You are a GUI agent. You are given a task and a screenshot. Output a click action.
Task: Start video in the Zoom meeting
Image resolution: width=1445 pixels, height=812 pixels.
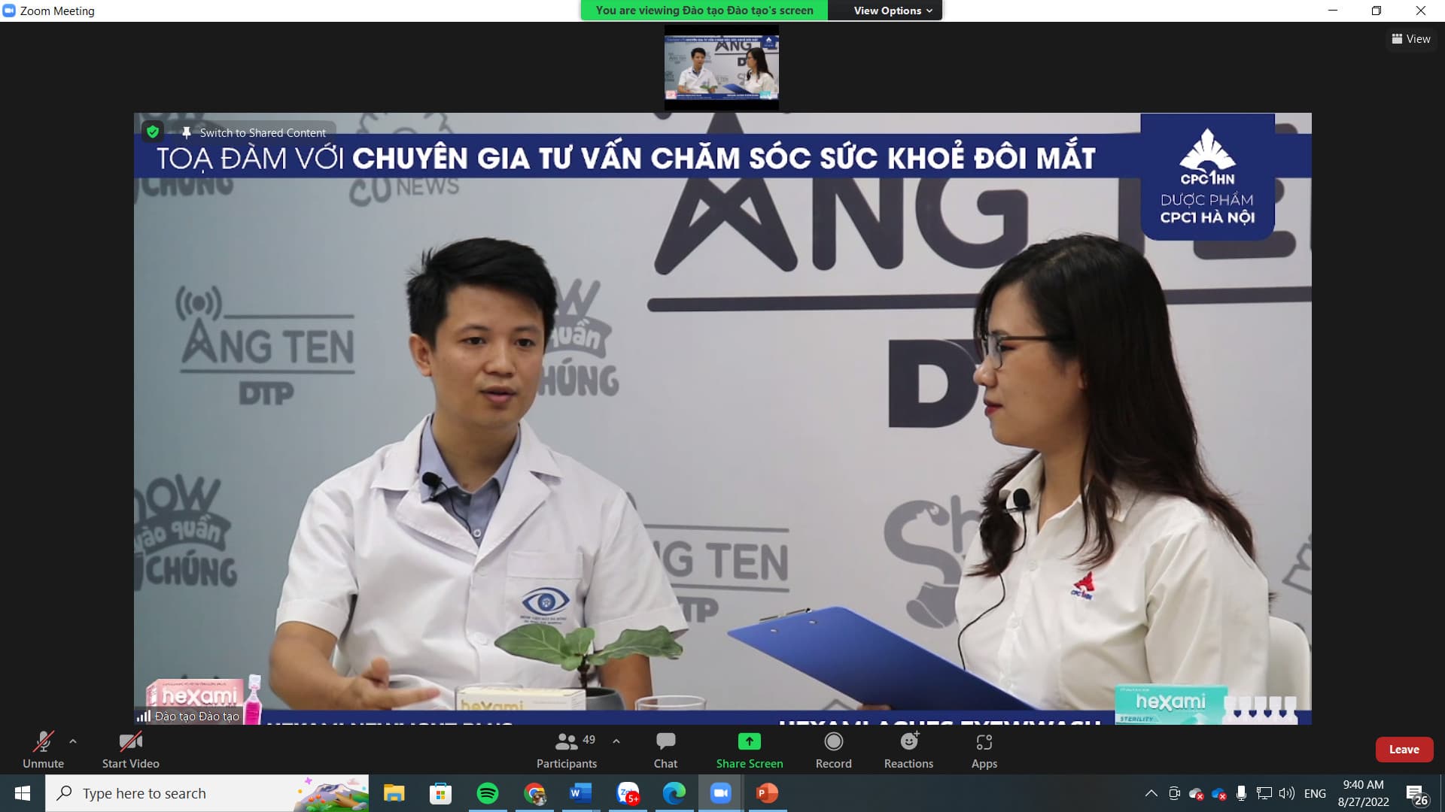coord(131,750)
